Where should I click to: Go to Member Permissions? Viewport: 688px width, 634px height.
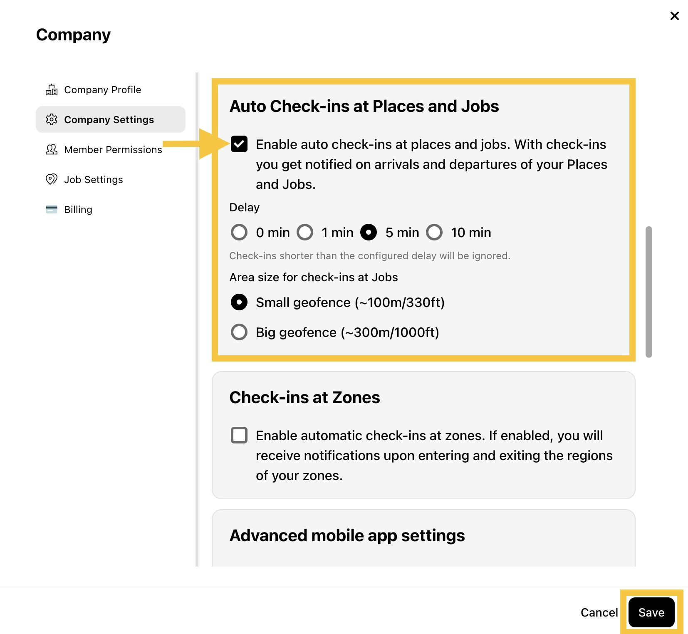[113, 150]
